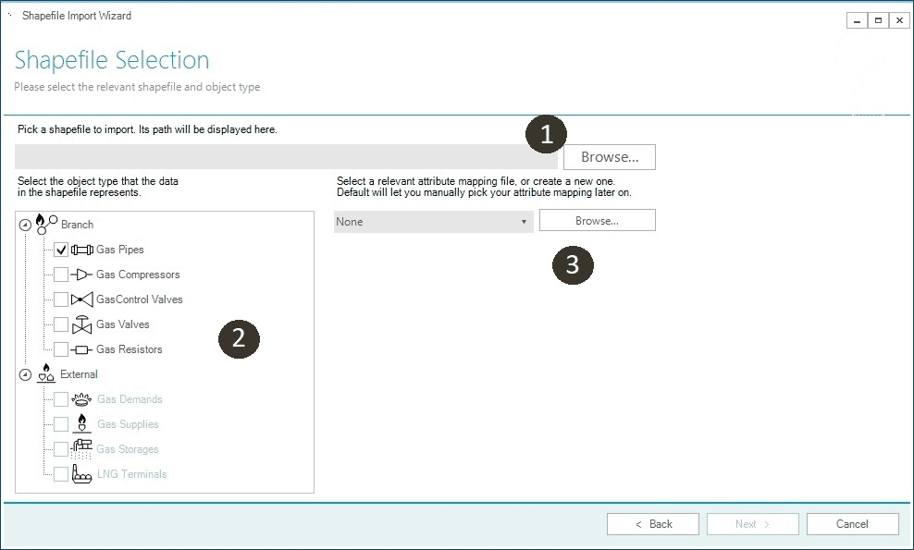Tick the Gas Resistors checkbox
This screenshot has width=914, height=550.
point(61,349)
